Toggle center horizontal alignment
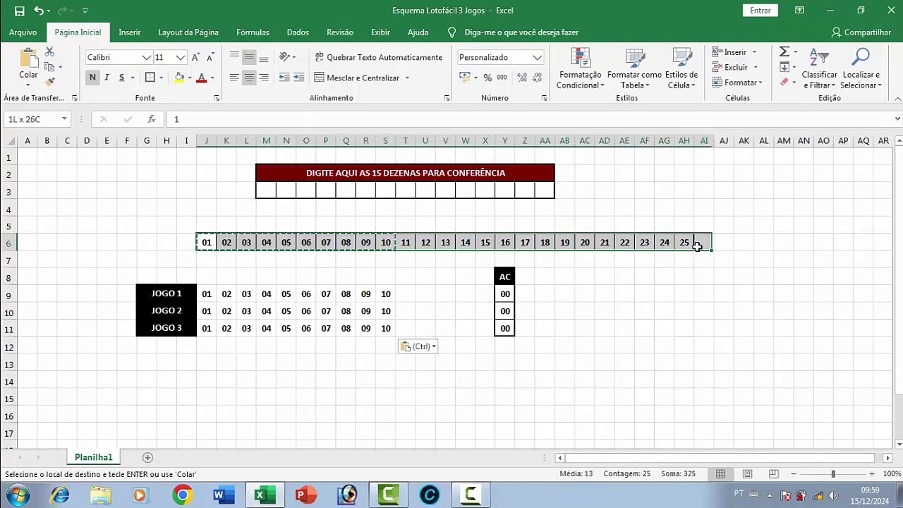This screenshot has height=508, width=903. tap(249, 78)
